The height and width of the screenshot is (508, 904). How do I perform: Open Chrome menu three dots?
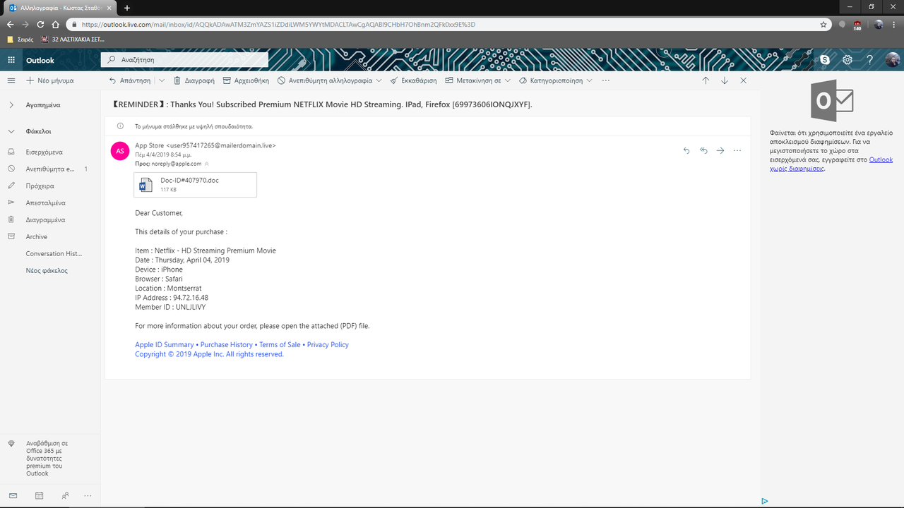tap(895, 24)
